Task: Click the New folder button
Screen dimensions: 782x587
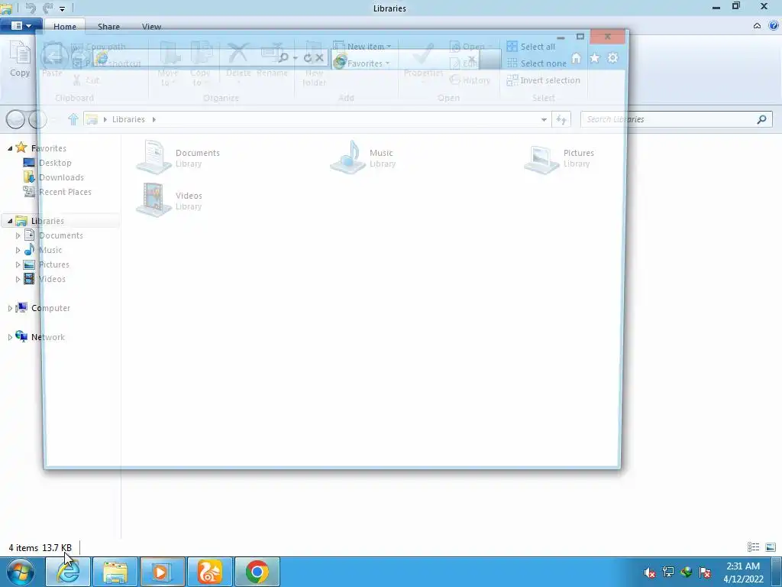Action: click(x=314, y=64)
